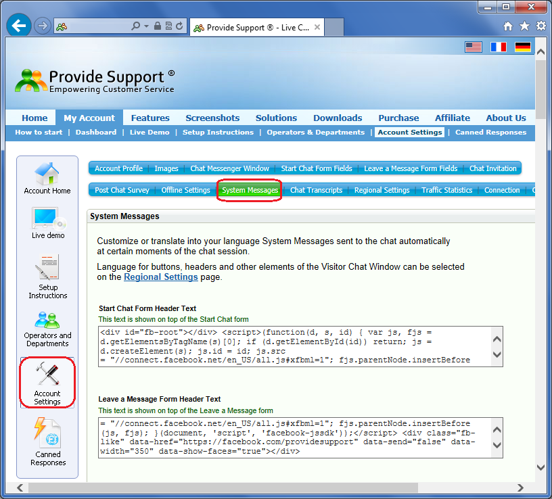
Task: Click the Dashboard submenu link
Action: [x=96, y=133]
